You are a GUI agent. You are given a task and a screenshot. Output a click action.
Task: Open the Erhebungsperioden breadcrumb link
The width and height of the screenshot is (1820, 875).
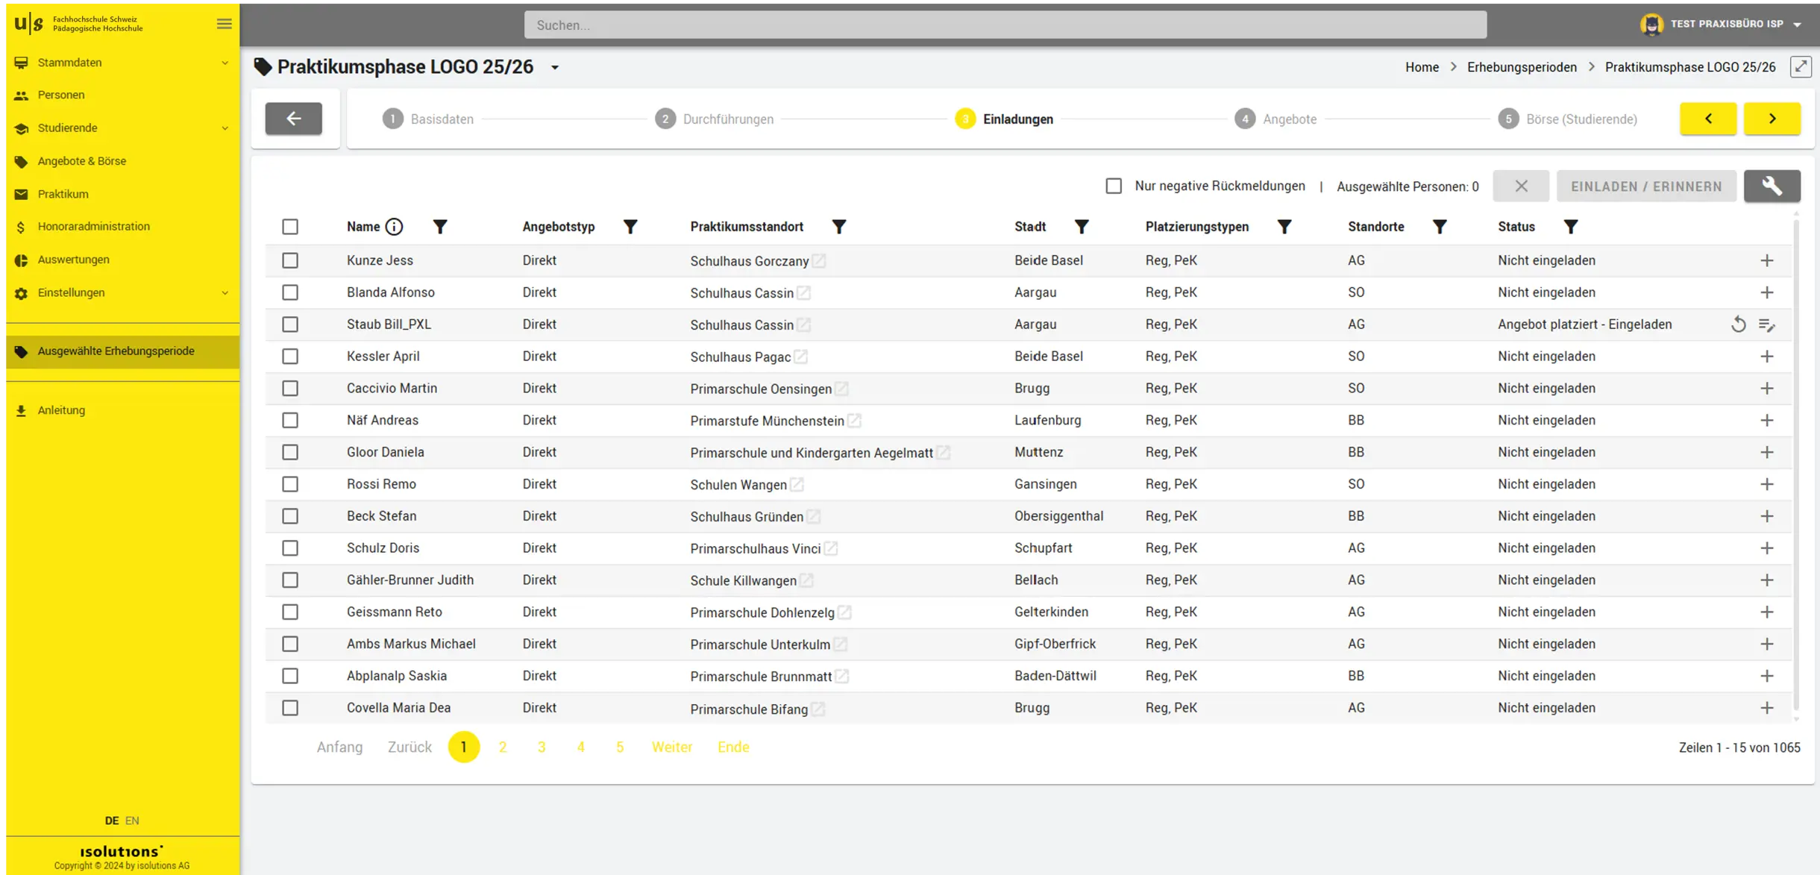[1521, 66]
